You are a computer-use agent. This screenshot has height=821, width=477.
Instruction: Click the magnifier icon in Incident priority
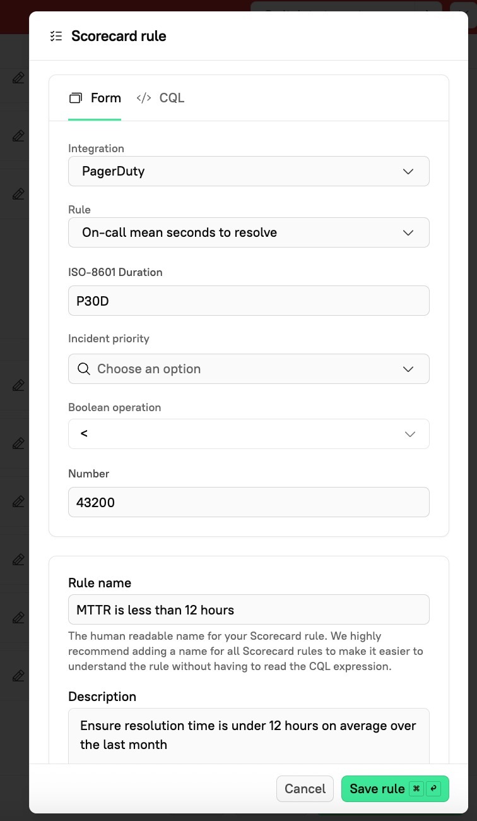tap(83, 369)
